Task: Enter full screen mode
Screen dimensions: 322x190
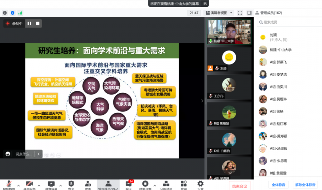Action: tap(240, 13)
